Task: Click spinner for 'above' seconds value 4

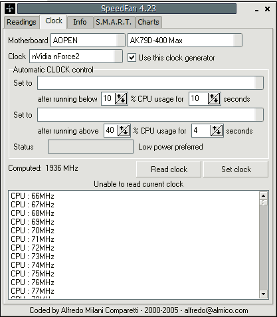Action: tap(217, 130)
